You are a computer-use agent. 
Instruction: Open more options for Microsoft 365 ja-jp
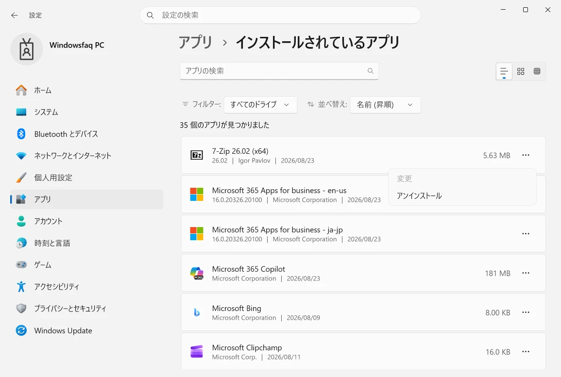click(x=526, y=234)
